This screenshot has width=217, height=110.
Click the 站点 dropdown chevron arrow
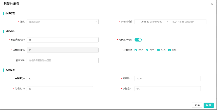coord(96,22)
